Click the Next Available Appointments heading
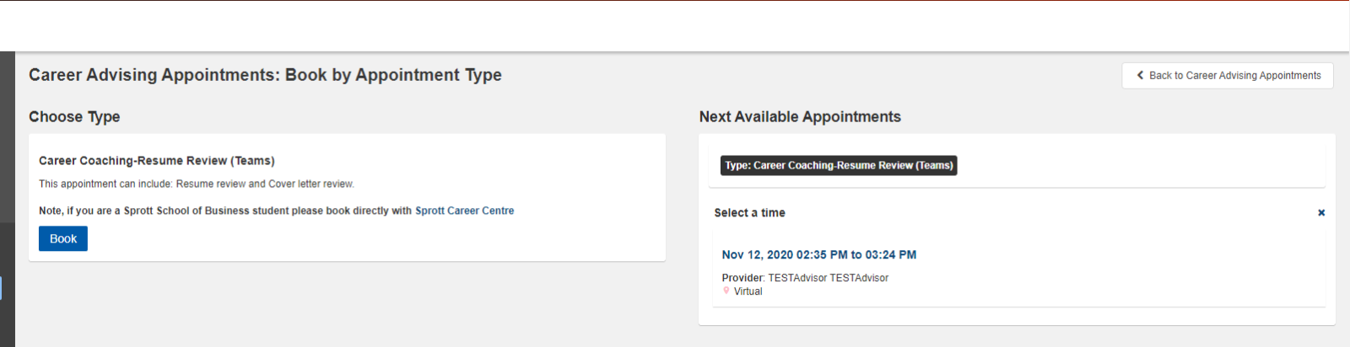The width and height of the screenshot is (1350, 347). [800, 117]
